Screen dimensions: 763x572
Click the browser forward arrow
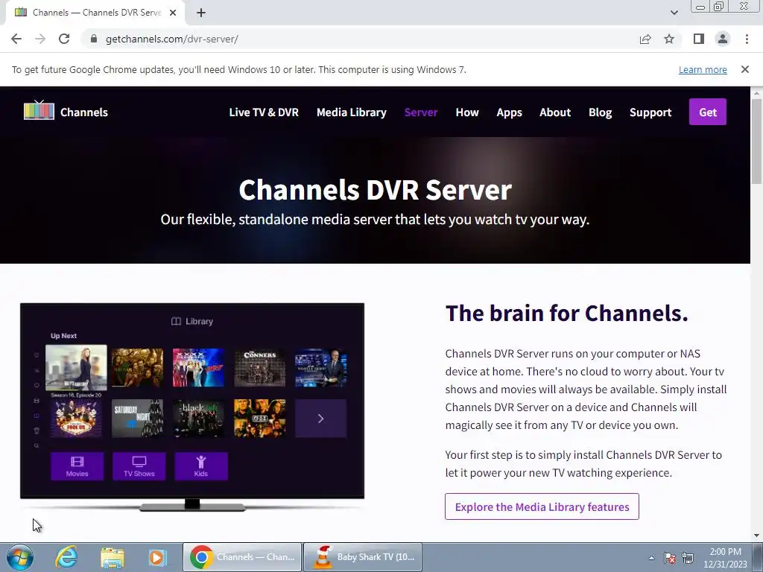[x=40, y=39]
